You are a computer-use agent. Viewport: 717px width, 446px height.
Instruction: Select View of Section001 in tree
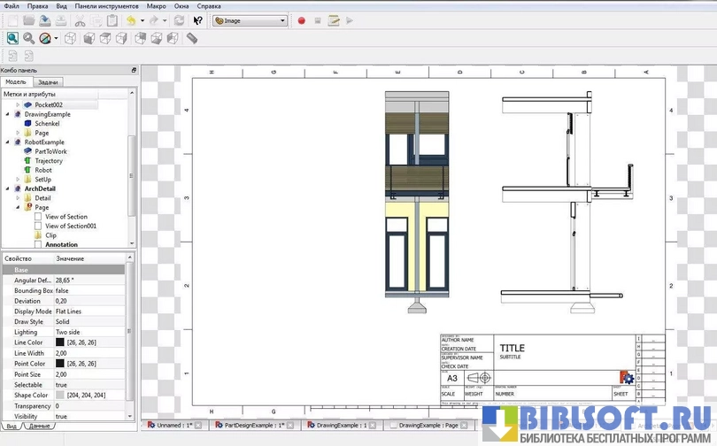tap(71, 226)
